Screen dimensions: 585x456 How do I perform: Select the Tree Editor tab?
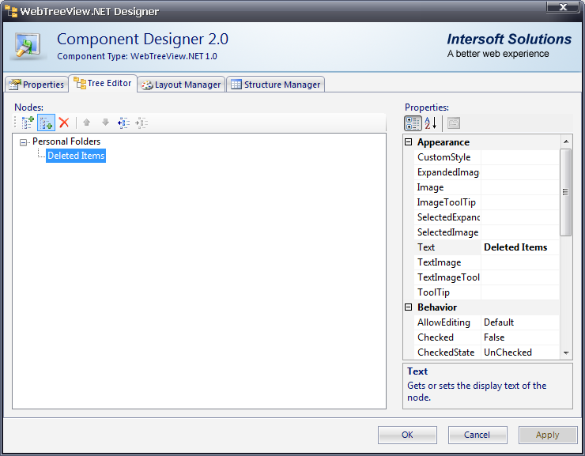pos(103,83)
